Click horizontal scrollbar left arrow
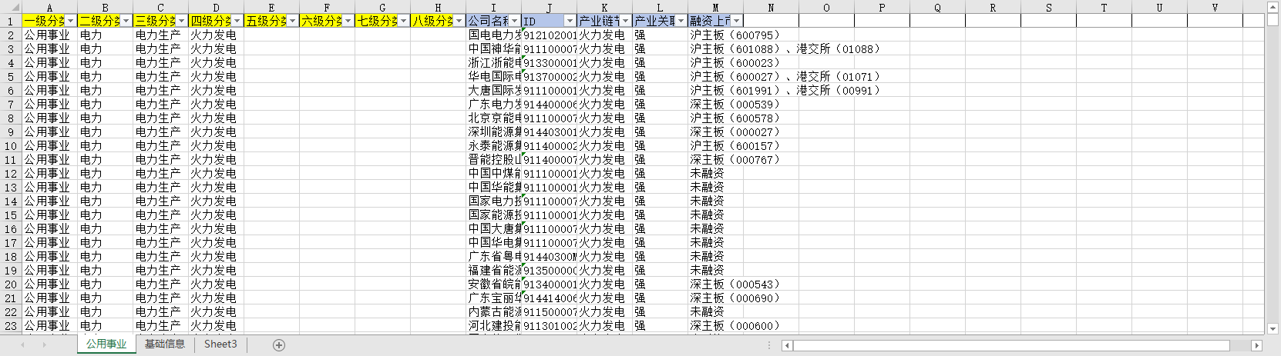The height and width of the screenshot is (356, 1281). [x=787, y=346]
